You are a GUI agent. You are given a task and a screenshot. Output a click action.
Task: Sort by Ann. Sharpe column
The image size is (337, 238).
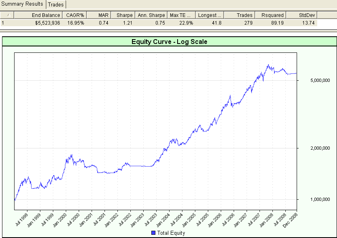point(151,15)
